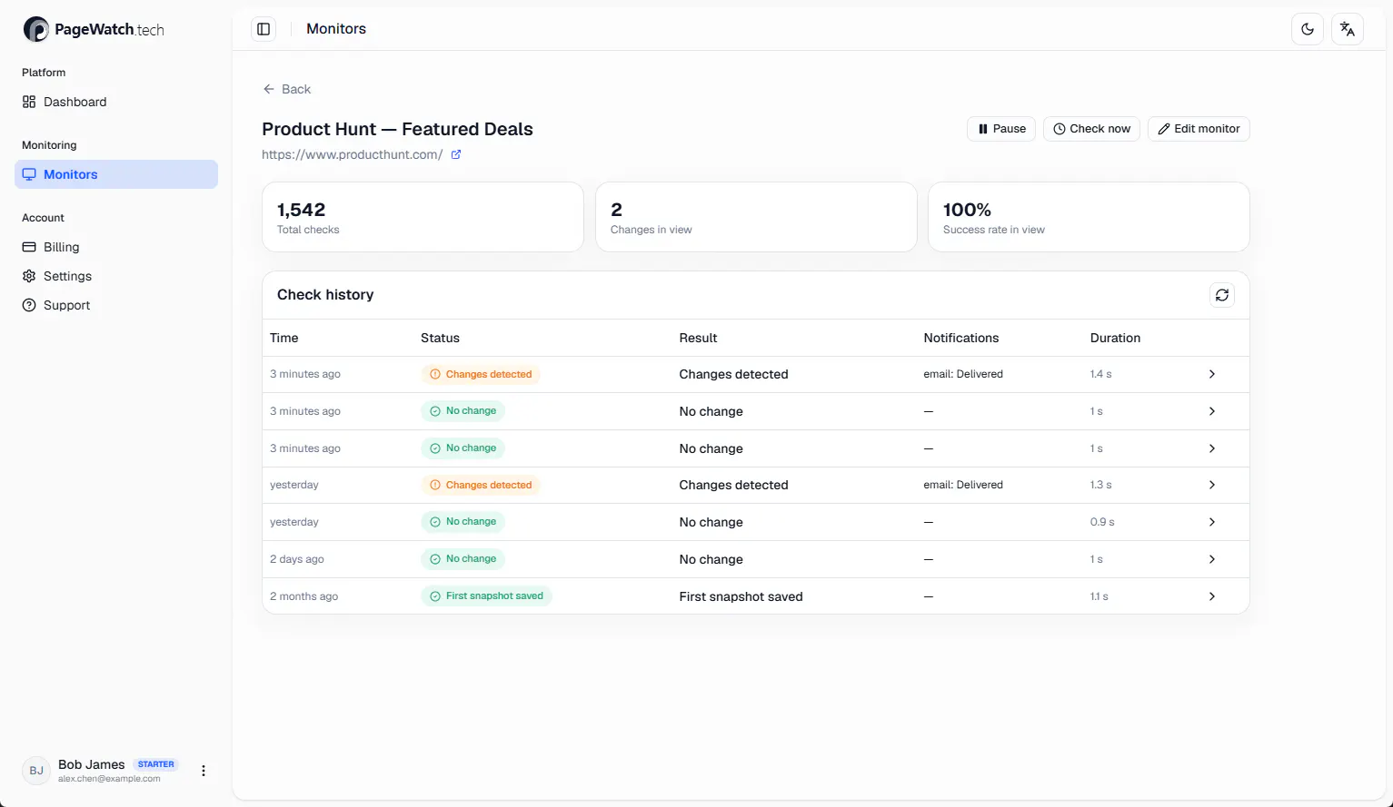Viewport: 1393px width, 807px height.
Task: Open Settings from the sidebar
Action: pos(116,276)
